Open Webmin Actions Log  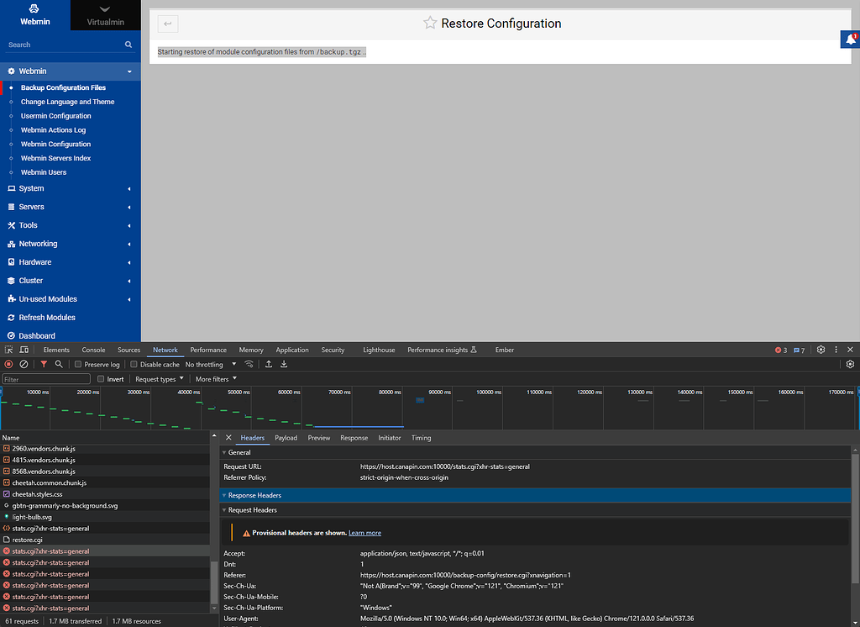coord(55,129)
